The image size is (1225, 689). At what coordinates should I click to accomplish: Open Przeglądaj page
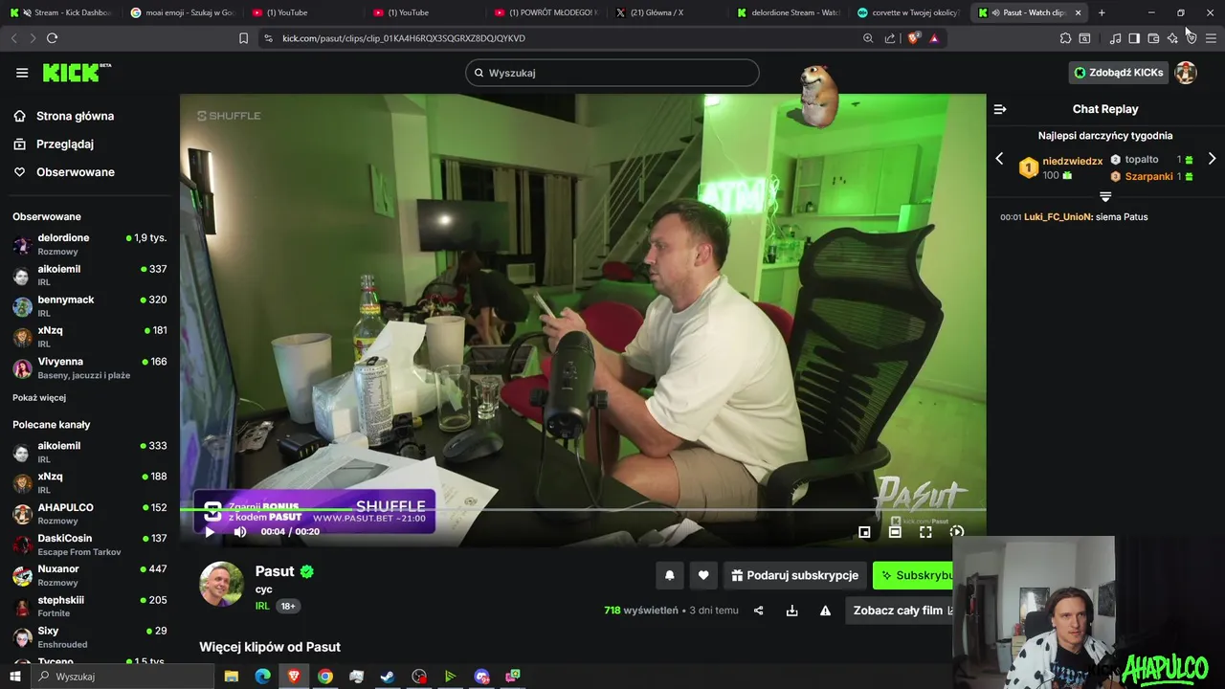pyautogui.click(x=54, y=144)
